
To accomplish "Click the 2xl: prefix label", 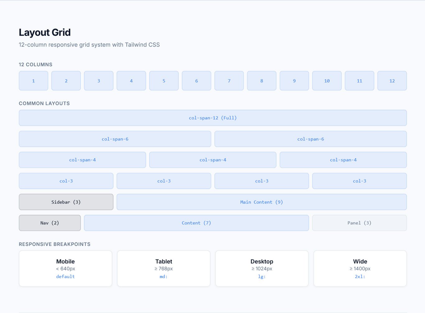I will pos(360,277).
